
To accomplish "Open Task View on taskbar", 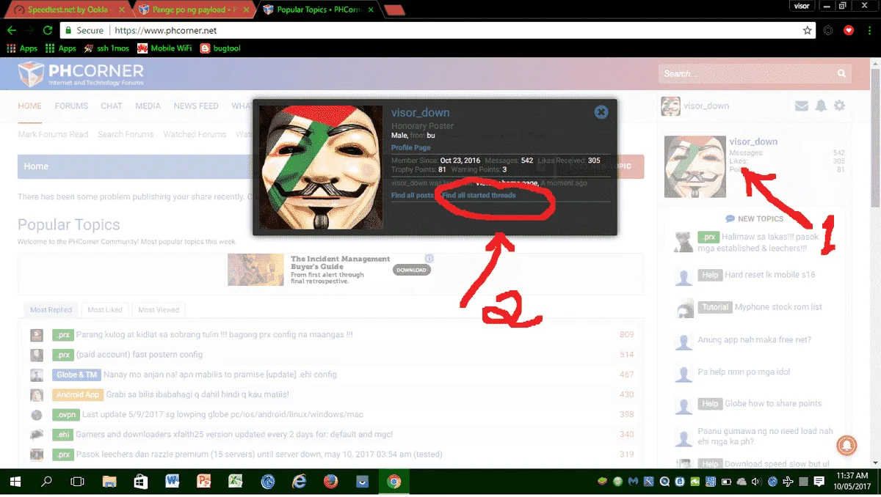I will (77, 482).
